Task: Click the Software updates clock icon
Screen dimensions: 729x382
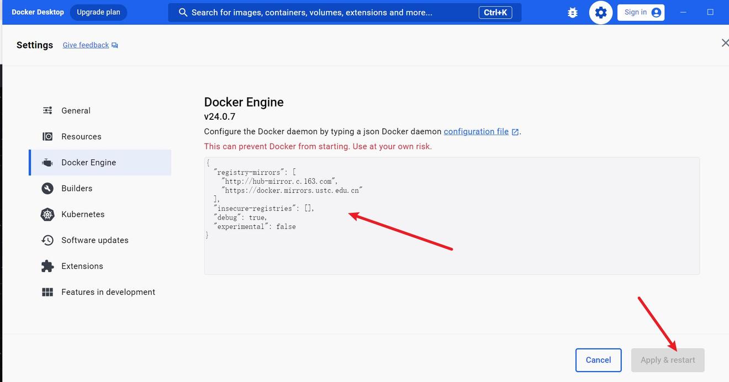Action: [x=47, y=240]
